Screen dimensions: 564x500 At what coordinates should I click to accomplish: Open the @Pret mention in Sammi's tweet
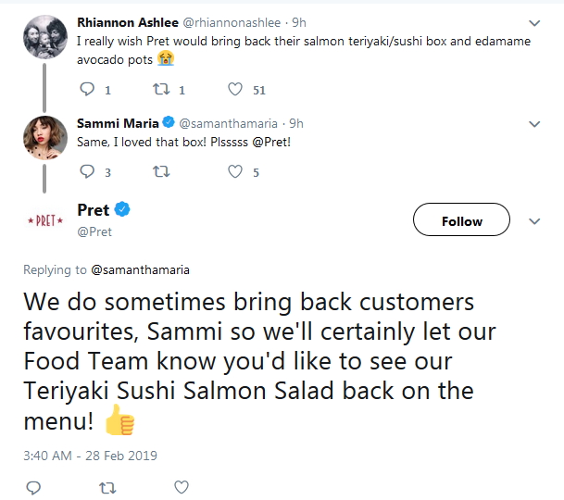270,144
